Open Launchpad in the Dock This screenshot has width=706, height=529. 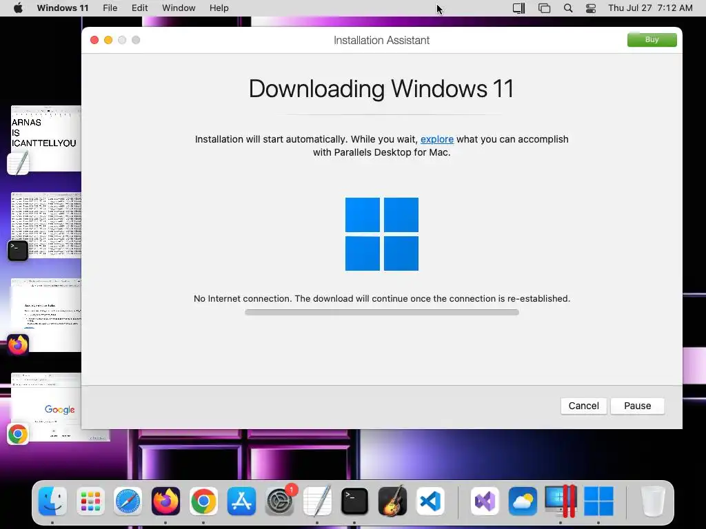click(x=90, y=501)
